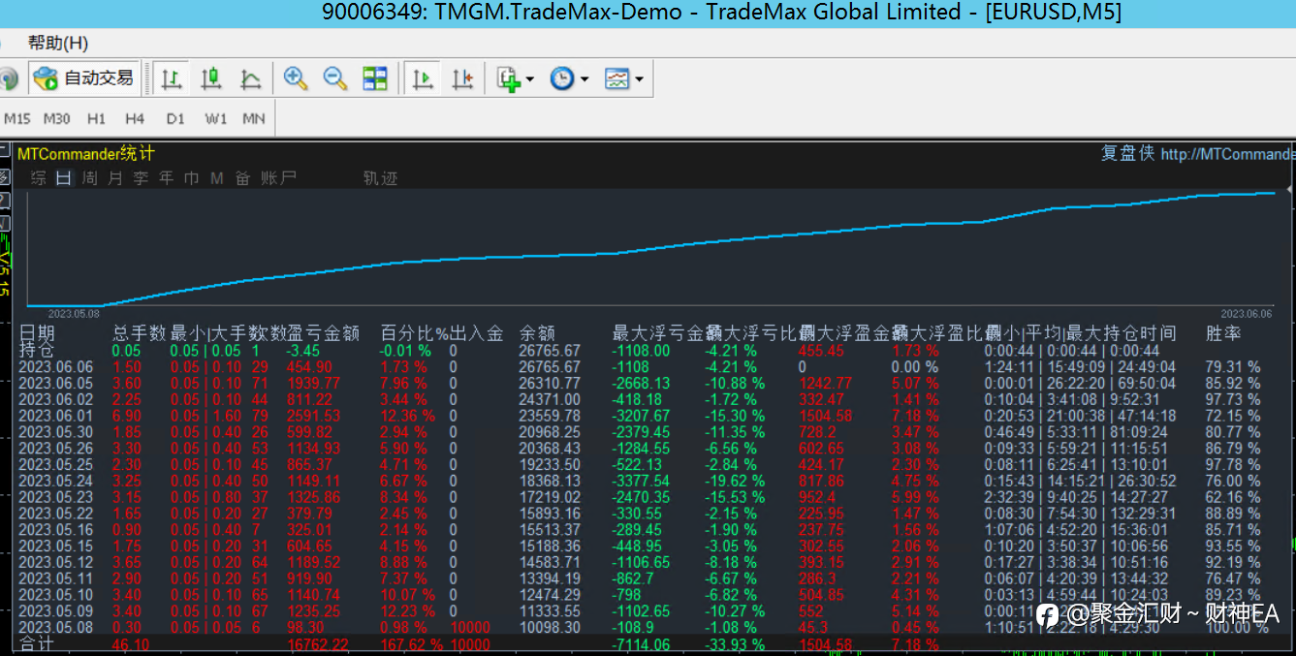Switch chart to candlestick mode
The image size is (1296, 656).
coord(210,78)
